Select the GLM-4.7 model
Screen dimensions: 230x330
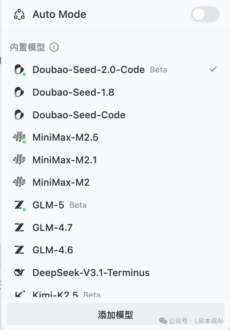click(x=53, y=228)
